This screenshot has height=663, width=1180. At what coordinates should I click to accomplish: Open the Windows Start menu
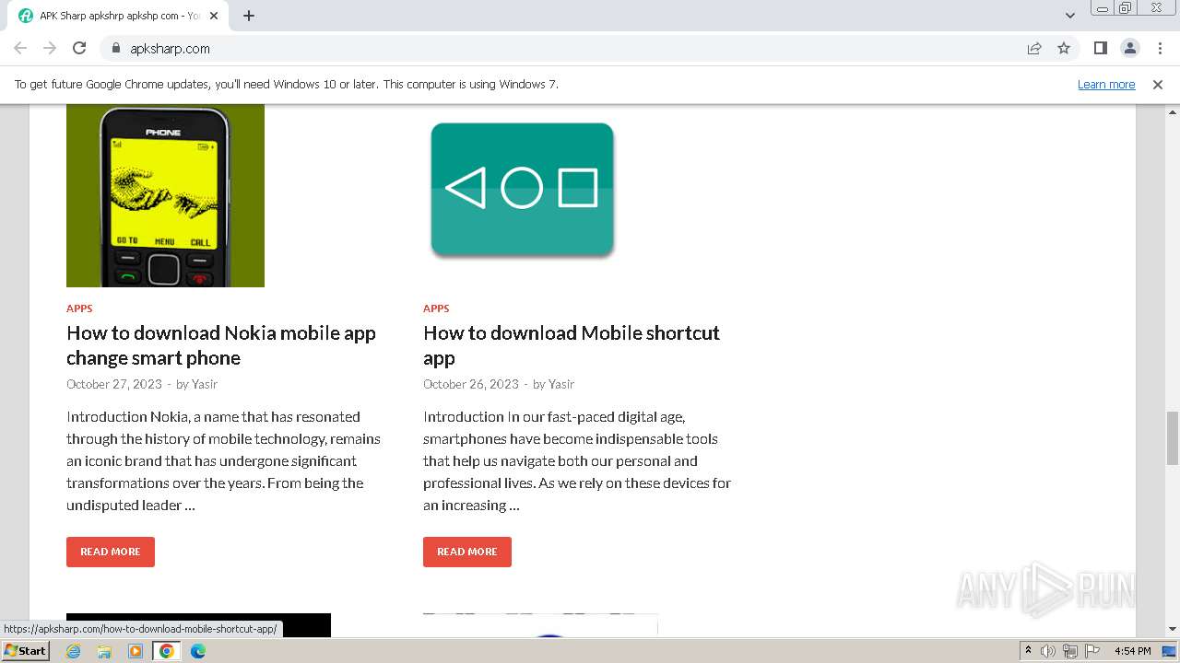point(25,650)
